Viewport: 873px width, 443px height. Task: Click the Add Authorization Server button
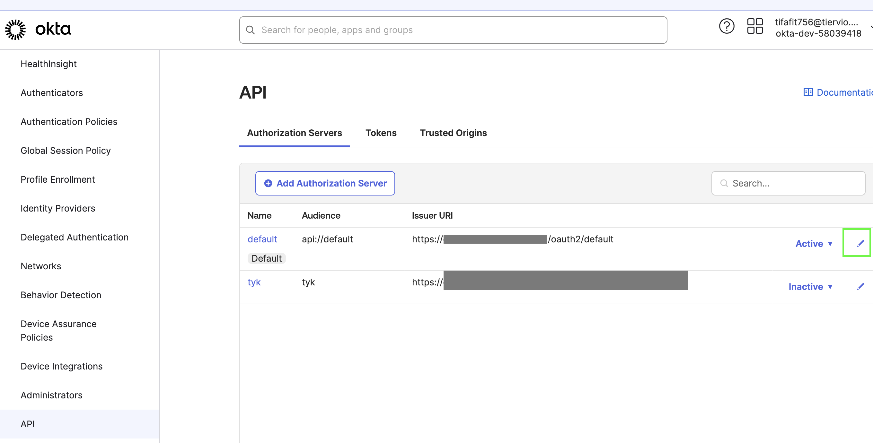[325, 183]
